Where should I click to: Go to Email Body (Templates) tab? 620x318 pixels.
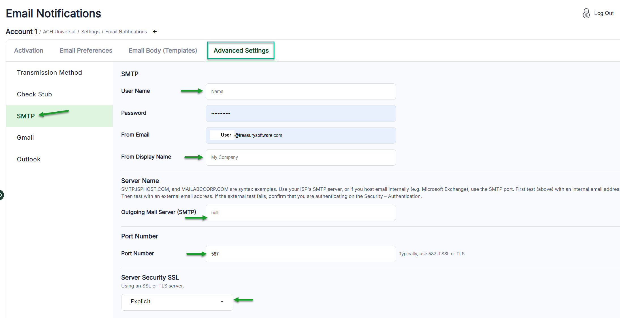click(163, 51)
